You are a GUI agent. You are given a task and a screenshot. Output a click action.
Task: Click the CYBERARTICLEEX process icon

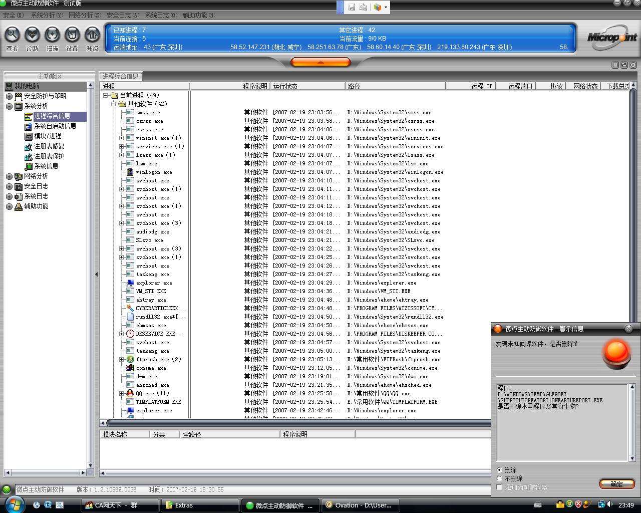130,308
